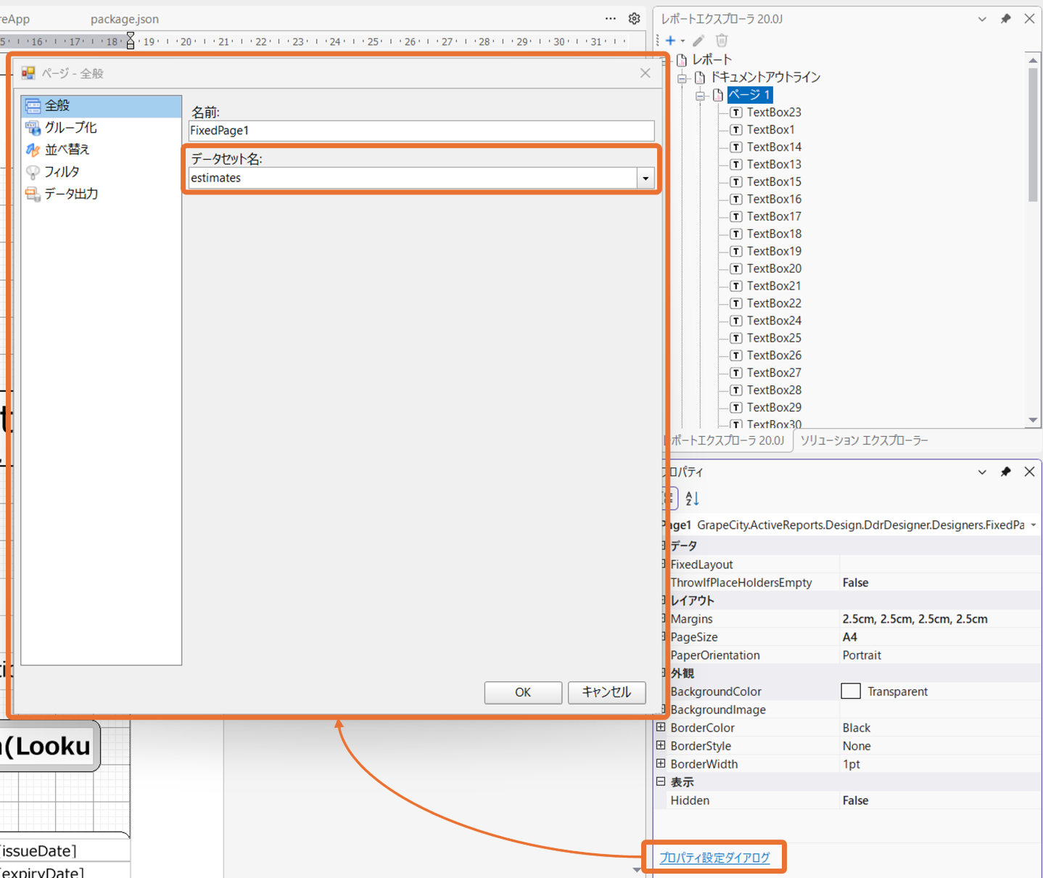Select TextBox14 in the report tree
The image size is (1043, 878).
coord(774,147)
